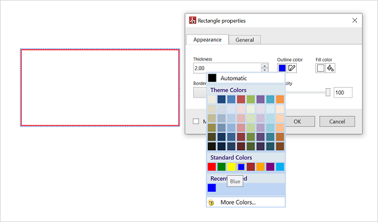Select the recently used blue swatch
This screenshot has height=222, width=378.
click(x=212, y=188)
